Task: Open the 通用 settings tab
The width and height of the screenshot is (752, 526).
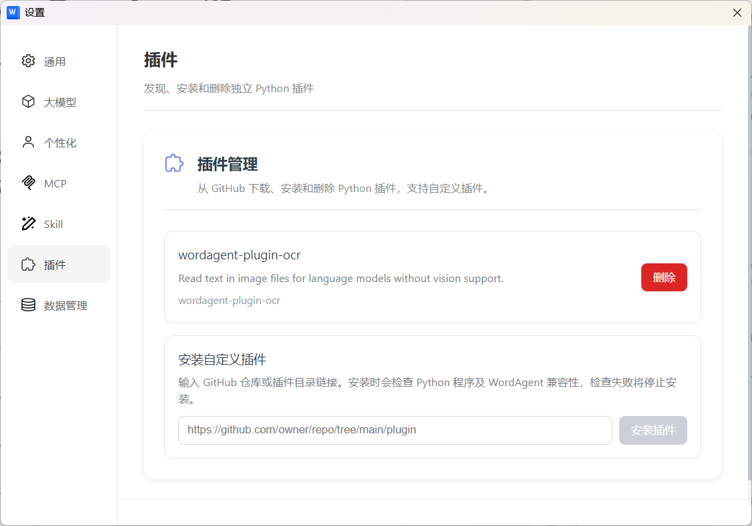Action: (x=59, y=61)
